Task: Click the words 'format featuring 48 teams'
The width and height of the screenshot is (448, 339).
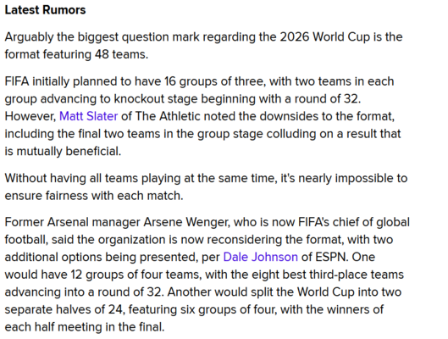Action: [x=75, y=54]
